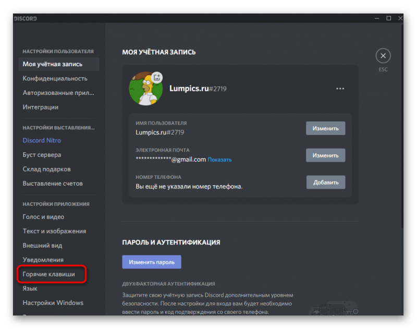Click the Номер телефона field label
The height and width of the screenshot is (329, 417).
click(158, 177)
